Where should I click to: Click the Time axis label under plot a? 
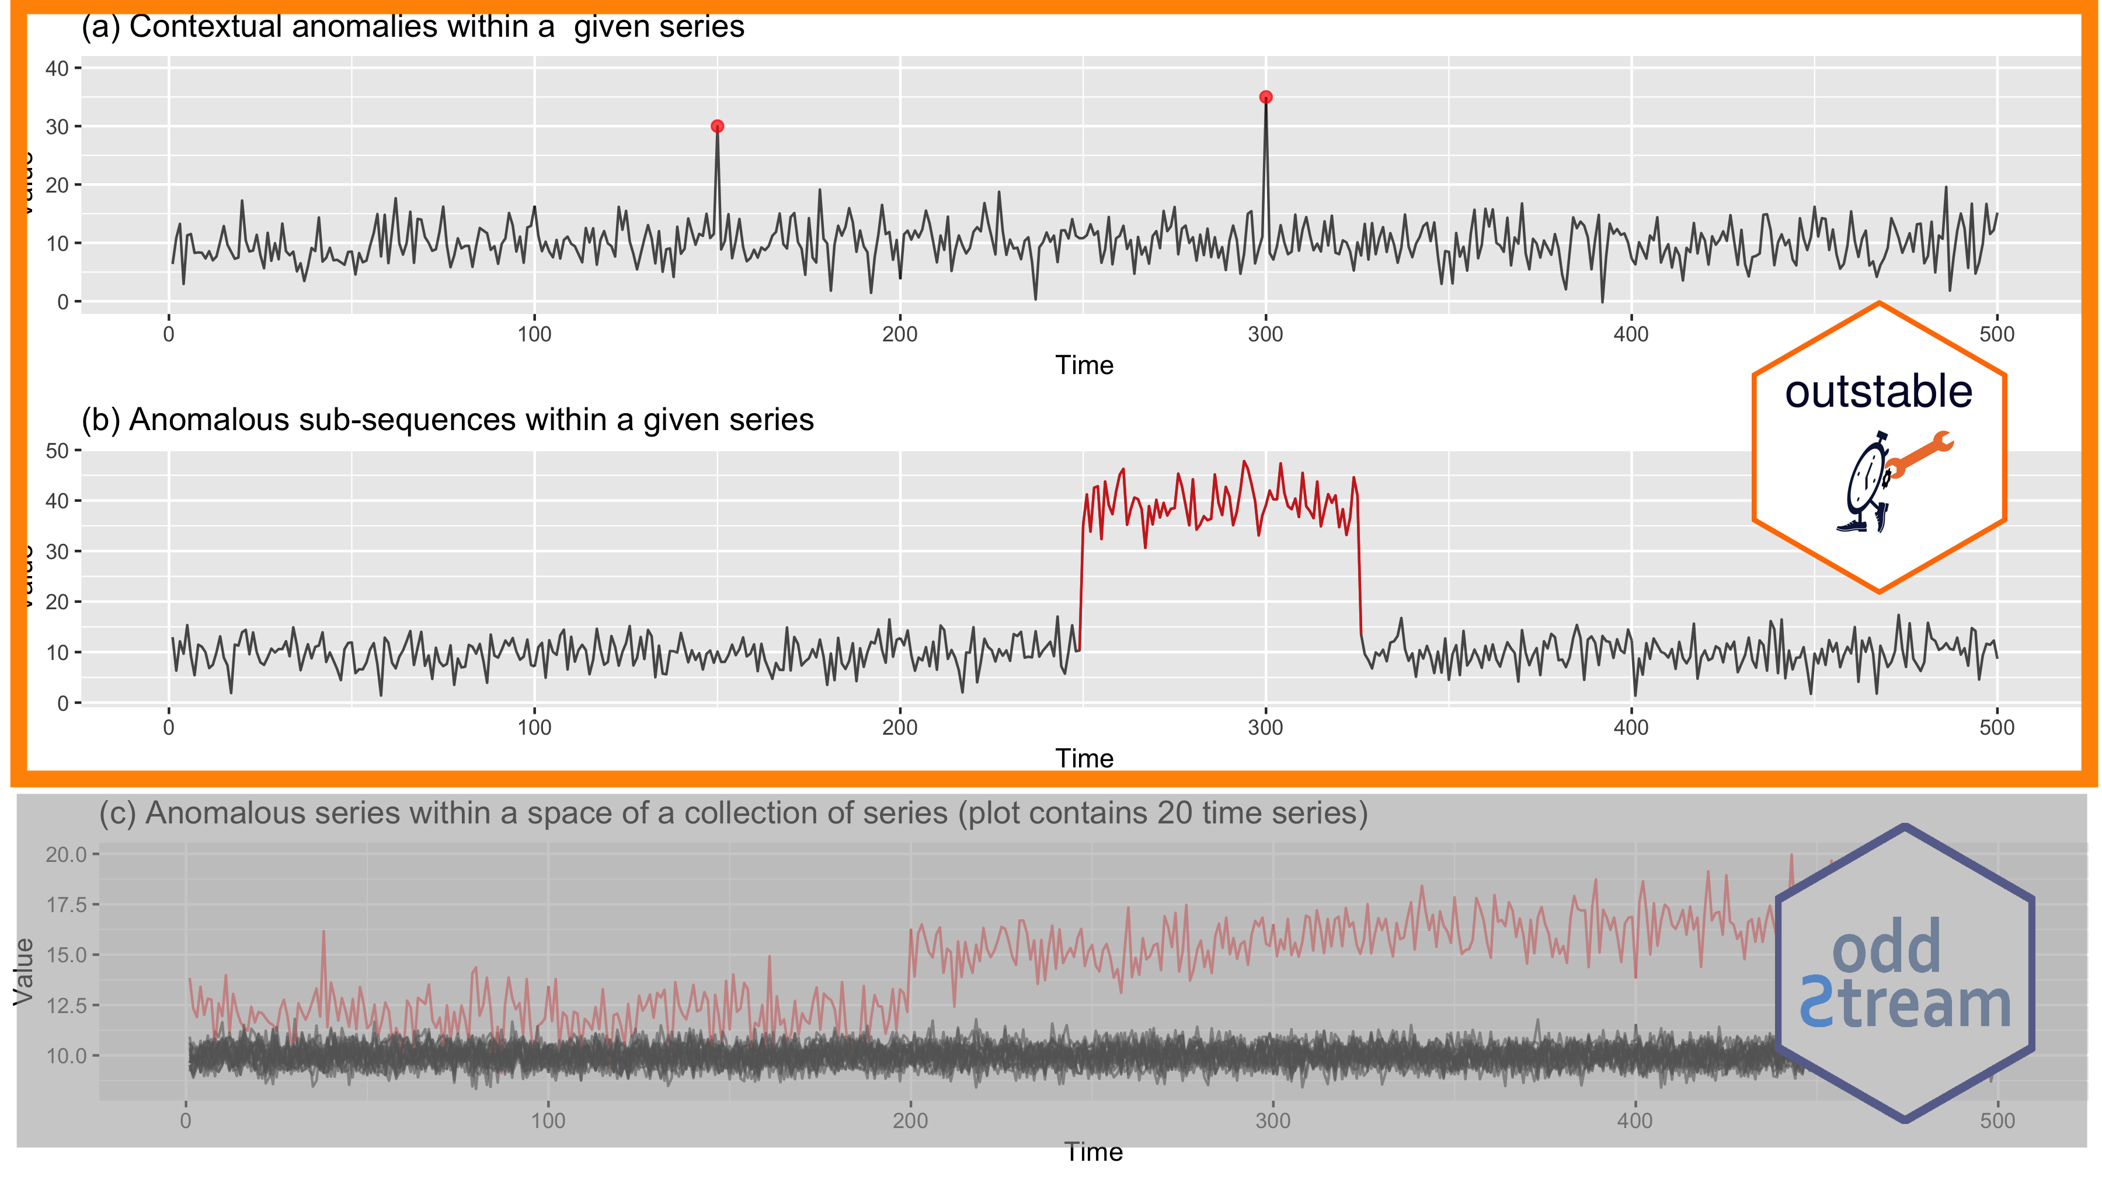click(1084, 365)
